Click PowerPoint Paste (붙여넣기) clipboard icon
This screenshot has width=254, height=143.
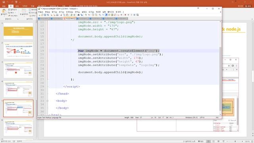[x=4, y=11]
